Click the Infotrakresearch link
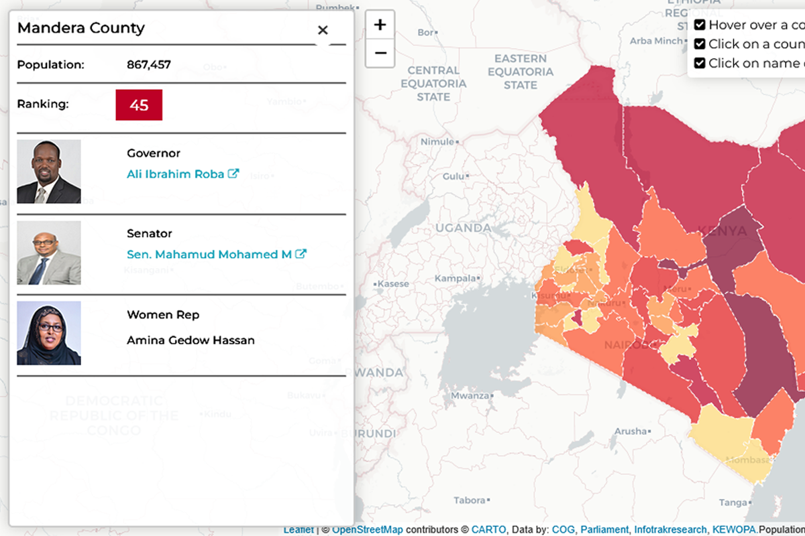805x536 pixels. coord(669,529)
